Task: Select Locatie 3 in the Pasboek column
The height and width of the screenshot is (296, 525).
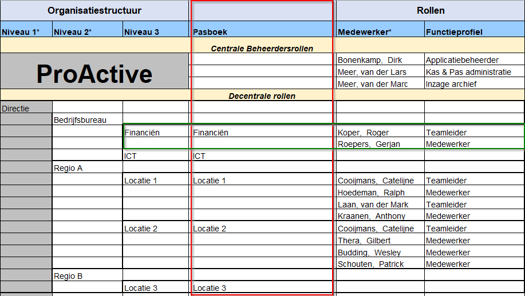Action: click(262, 287)
